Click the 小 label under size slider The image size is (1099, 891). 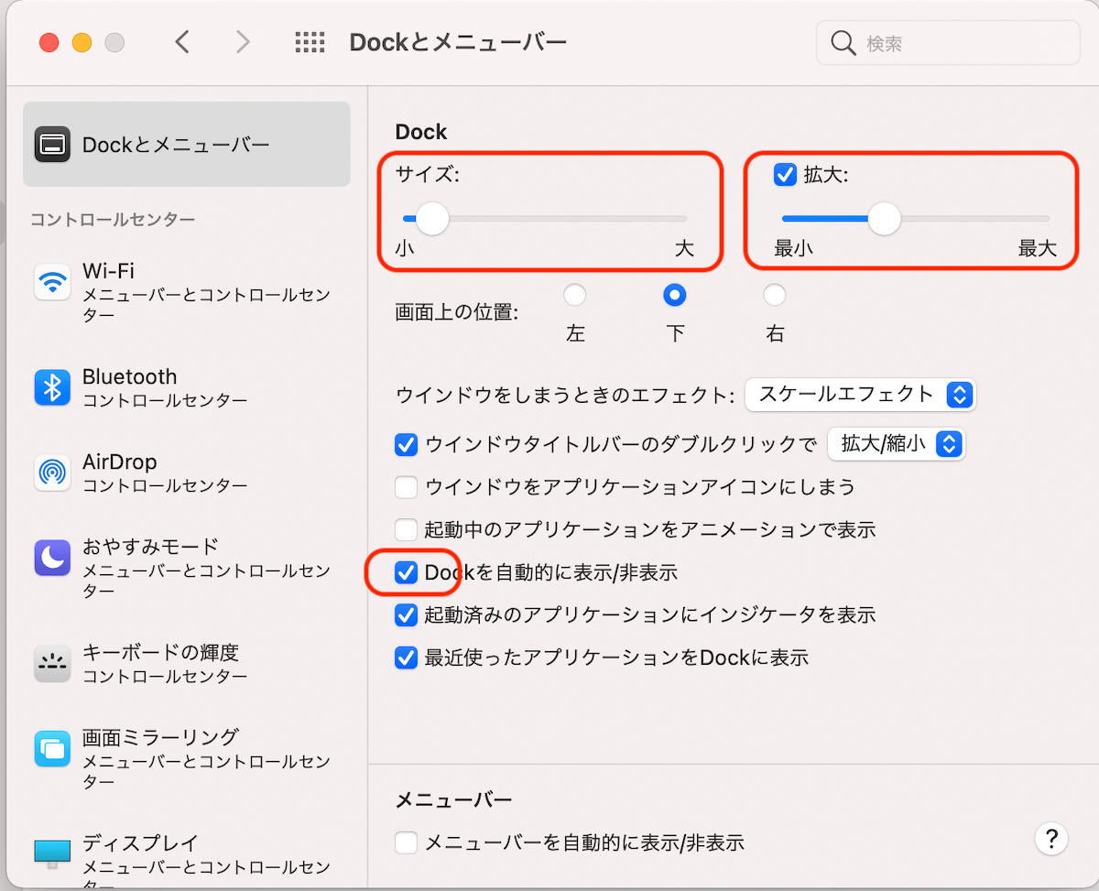point(405,249)
